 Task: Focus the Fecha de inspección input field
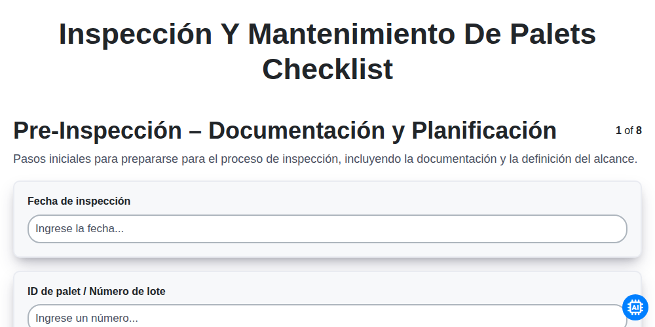click(327, 228)
